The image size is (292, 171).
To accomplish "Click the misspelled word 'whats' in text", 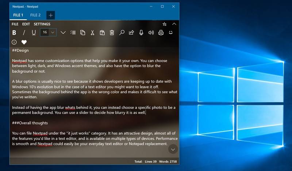I will [x=70, y=107].
